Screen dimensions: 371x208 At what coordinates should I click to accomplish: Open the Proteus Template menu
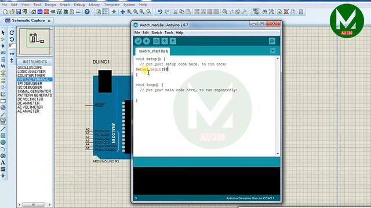(x=112, y=5)
